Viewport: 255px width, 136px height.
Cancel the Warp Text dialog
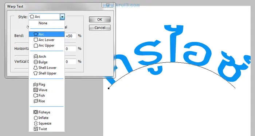pos(100,28)
